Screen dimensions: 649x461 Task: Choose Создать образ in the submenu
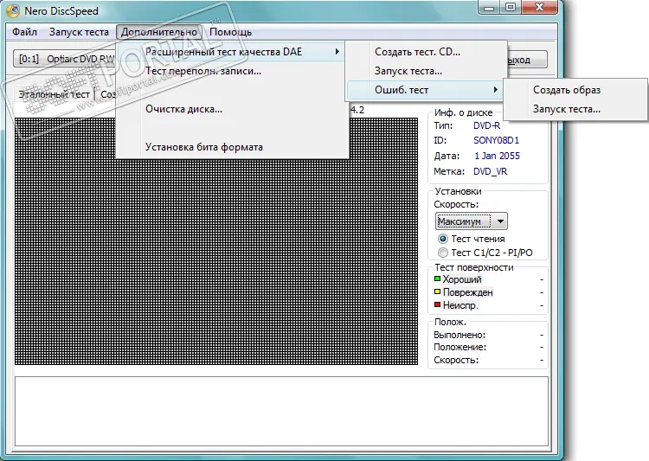(566, 90)
